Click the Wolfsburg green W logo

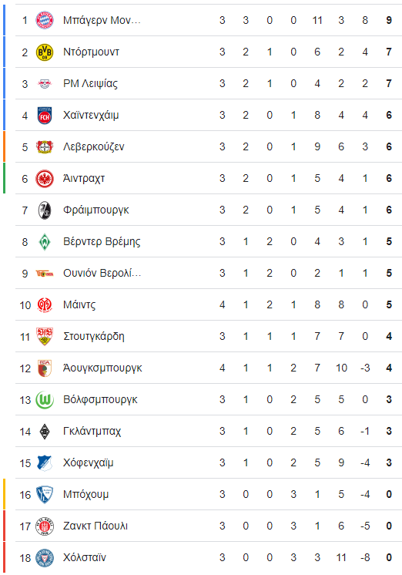45,400
